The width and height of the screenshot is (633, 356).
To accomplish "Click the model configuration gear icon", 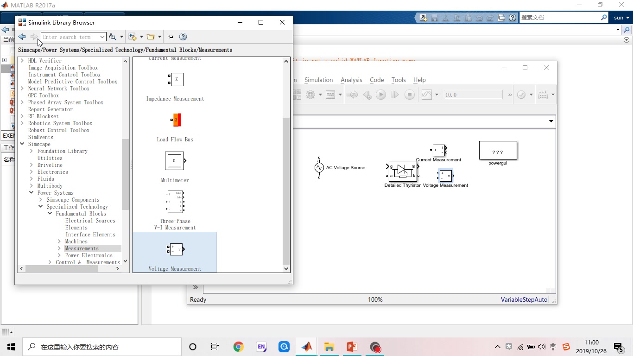I will tap(310, 95).
